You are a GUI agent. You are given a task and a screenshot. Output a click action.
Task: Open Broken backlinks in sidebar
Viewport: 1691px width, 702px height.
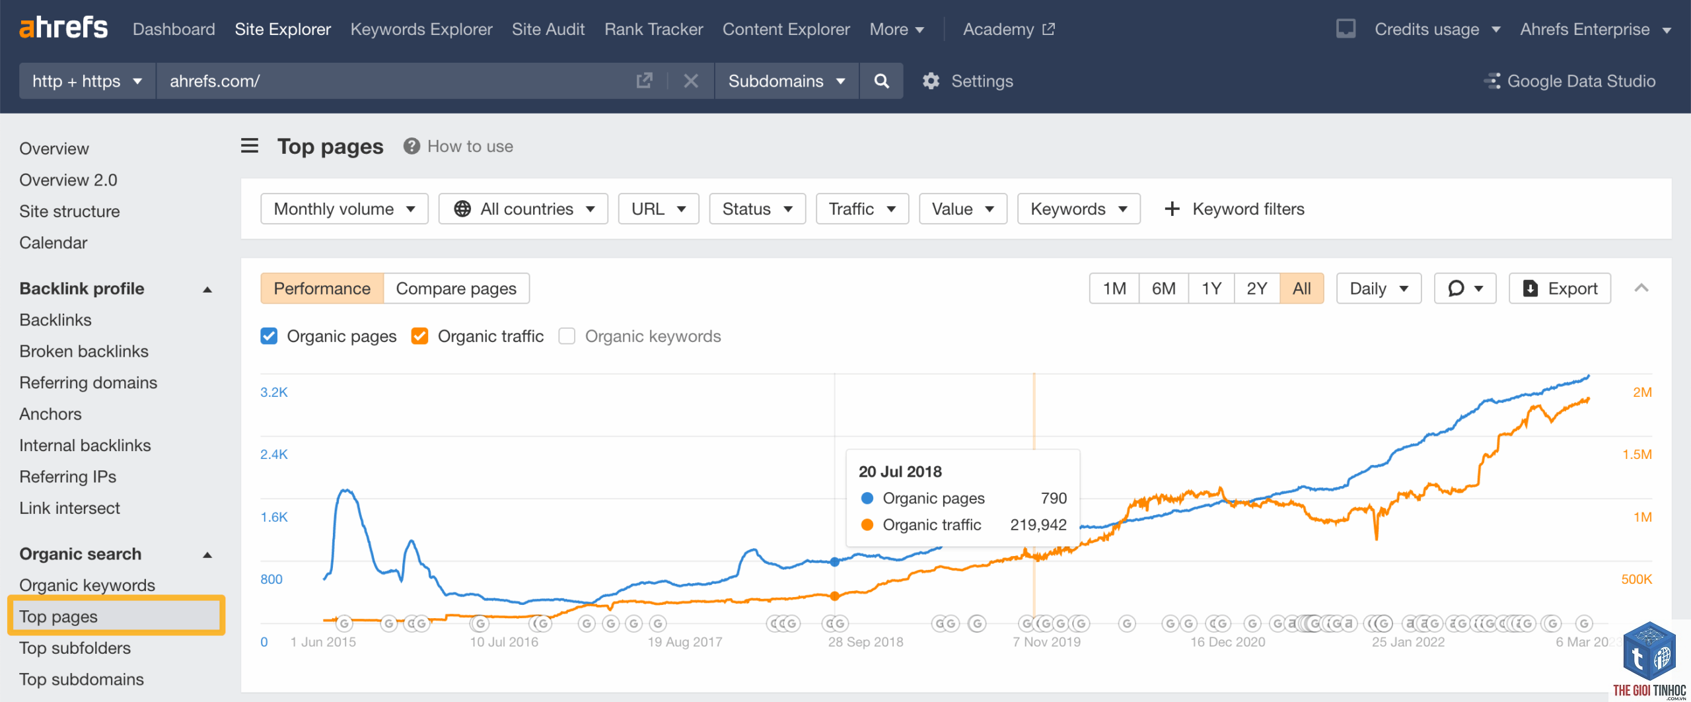pyautogui.click(x=84, y=351)
